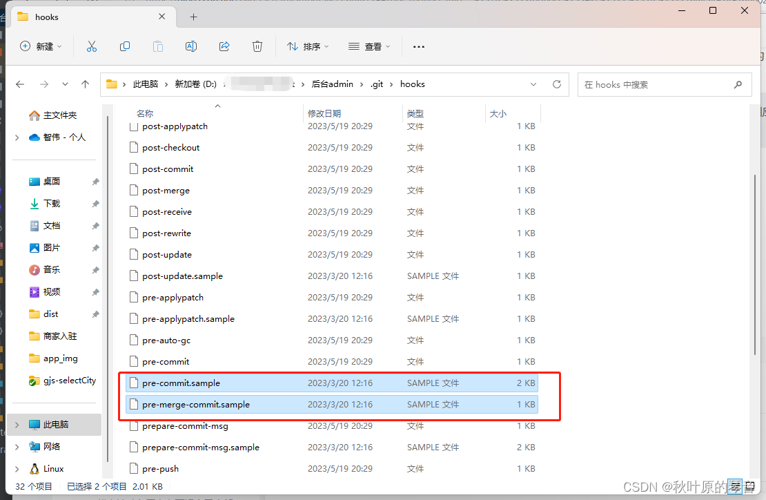
Task: Navigate up to the .git folder
Action: pyautogui.click(x=85, y=84)
